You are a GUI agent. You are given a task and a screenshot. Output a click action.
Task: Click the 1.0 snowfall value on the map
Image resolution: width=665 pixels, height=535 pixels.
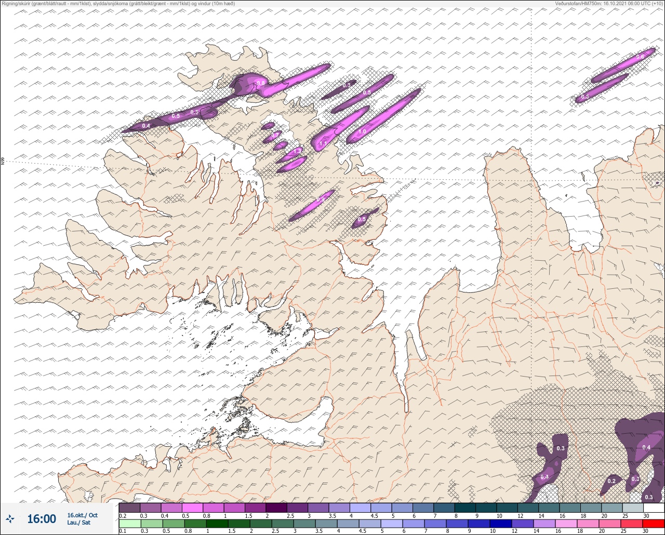tap(362, 132)
